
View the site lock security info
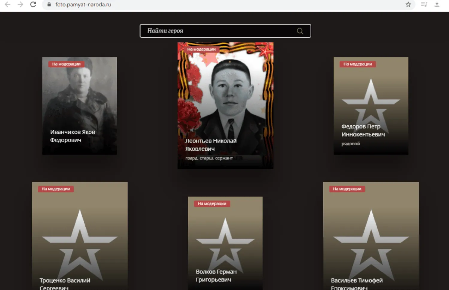49,4
